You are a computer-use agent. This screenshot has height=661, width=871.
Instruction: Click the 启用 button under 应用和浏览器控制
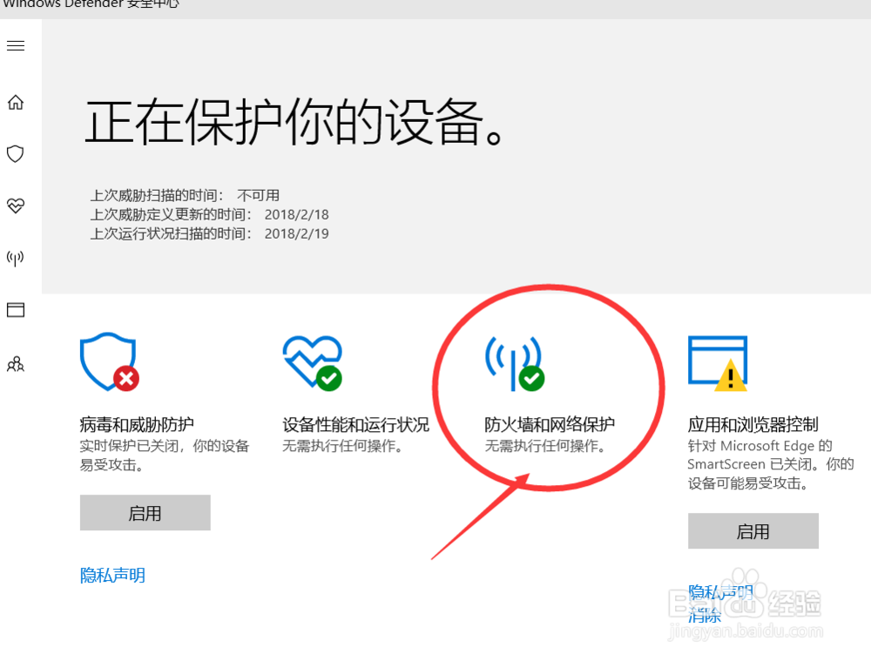(753, 531)
